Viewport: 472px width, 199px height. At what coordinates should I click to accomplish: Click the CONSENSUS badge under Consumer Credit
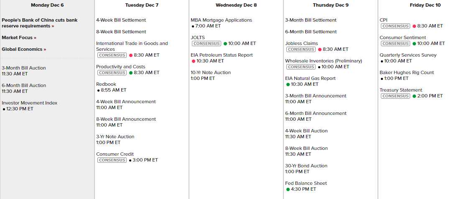(x=112, y=160)
